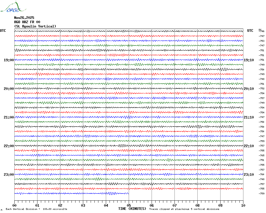266x213 pixels.
Task: Click the UTC label beside the 19:00 hour labels
Action: pos(3,31)
